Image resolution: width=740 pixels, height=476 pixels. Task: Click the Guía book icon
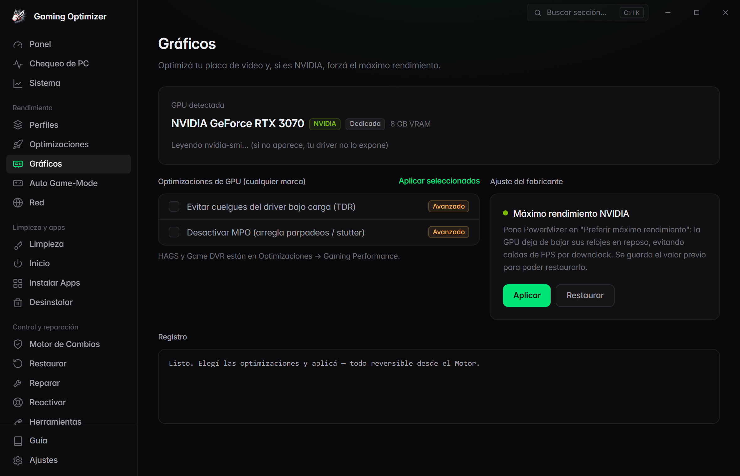pyautogui.click(x=18, y=441)
